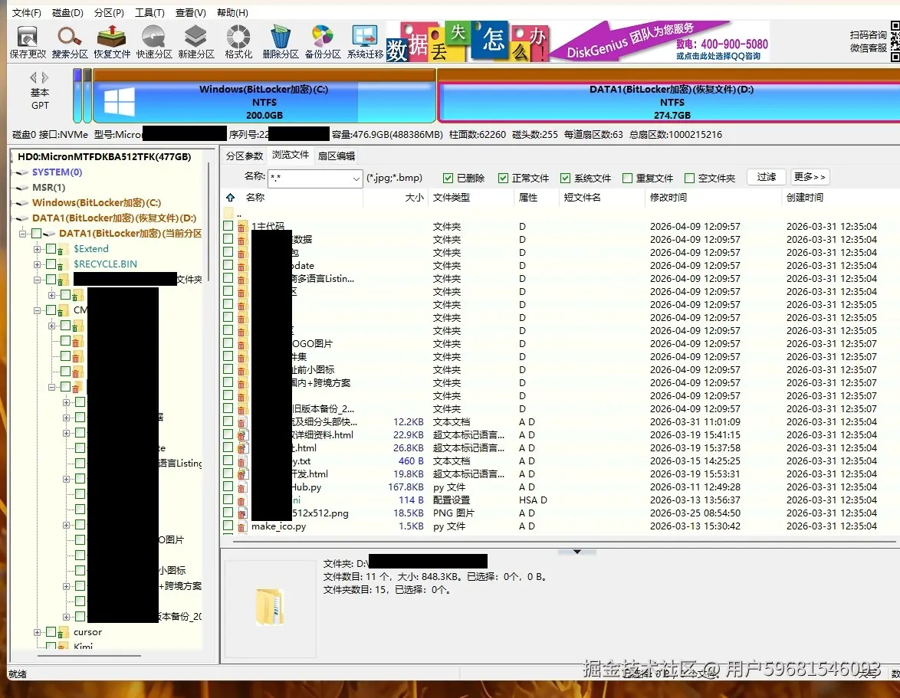Image resolution: width=900 pixels, height=698 pixels.
Task: Toggle the 正常文件 (normal files) checkbox
Action: 503,178
